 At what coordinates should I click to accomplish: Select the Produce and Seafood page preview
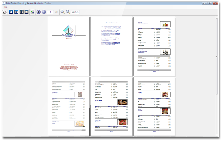click(x=154, y=106)
